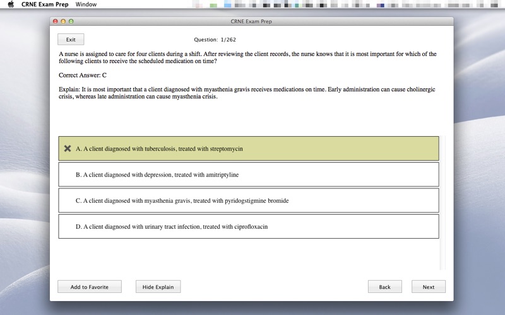Click the red close window button

[56, 21]
